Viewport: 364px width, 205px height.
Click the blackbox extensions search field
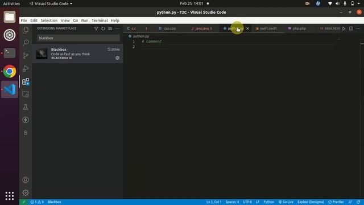(x=78, y=38)
